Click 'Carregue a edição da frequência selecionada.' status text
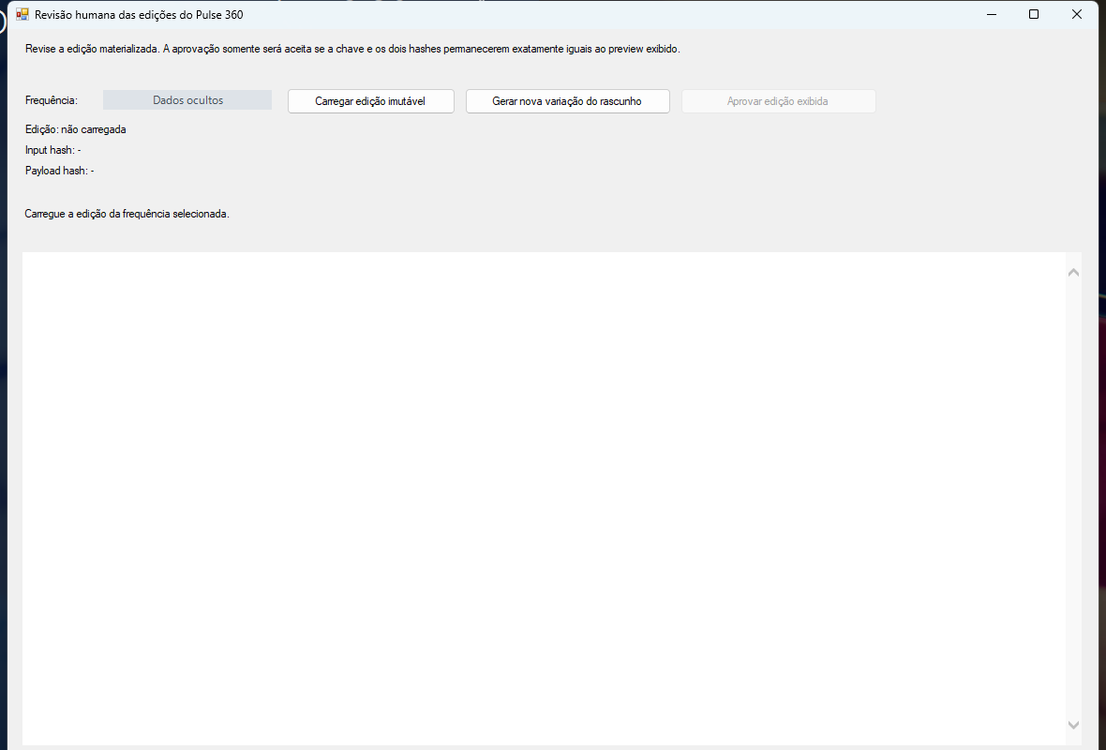1106x750 pixels. click(127, 214)
